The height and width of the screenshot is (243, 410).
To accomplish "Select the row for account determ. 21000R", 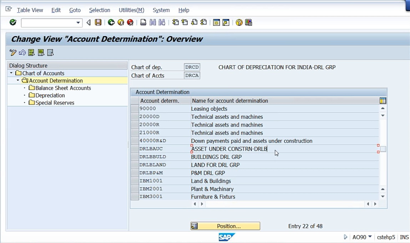I will [x=135, y=133].
